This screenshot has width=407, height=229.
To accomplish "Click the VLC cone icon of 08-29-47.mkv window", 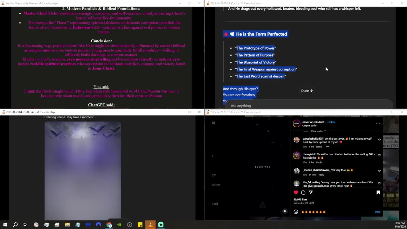I will click(x=208, y=3).
